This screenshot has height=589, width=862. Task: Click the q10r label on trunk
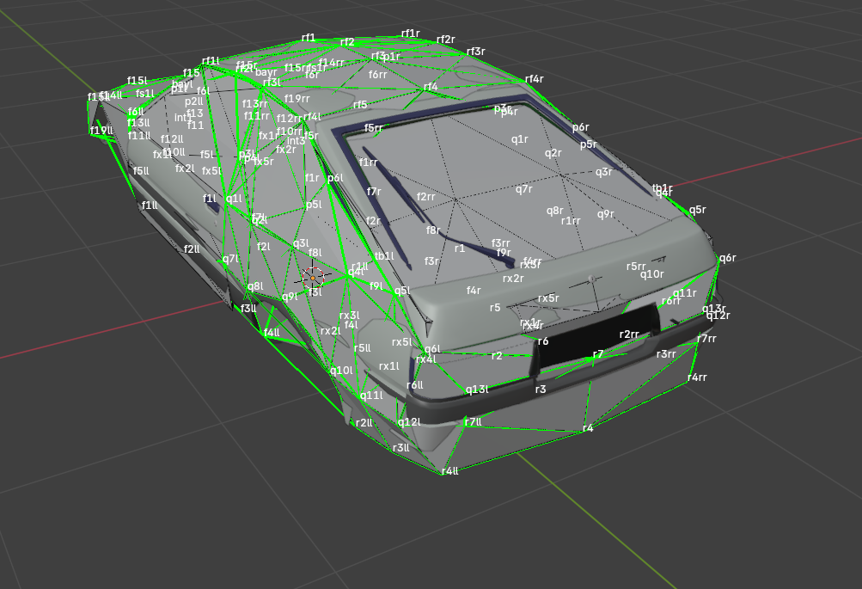651,274
